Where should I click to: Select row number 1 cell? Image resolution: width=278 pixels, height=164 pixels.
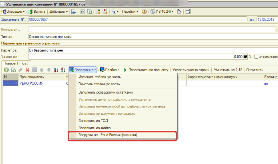pos(11,83)
